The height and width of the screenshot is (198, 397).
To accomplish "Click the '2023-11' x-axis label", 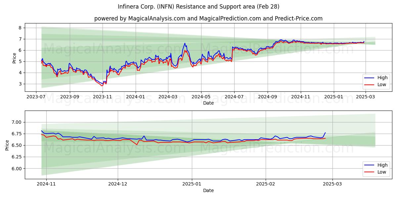I will pos(103,97).
